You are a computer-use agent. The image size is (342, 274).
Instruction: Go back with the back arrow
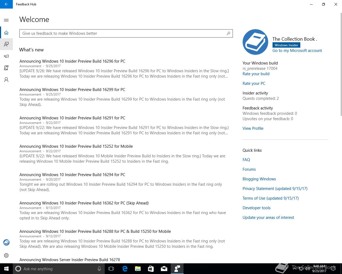(6, 4)
